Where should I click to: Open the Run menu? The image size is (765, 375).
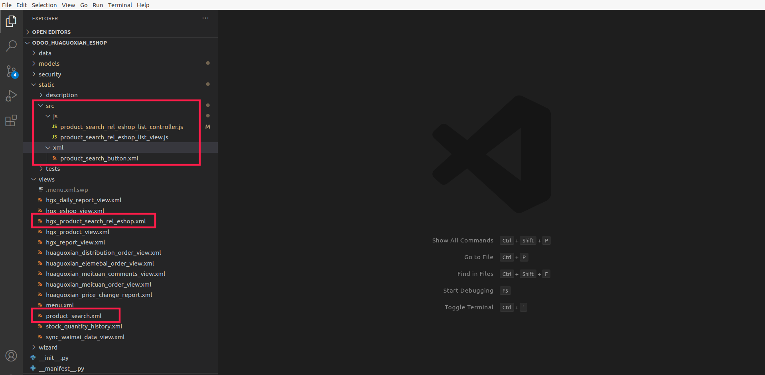pyautogui.click(x=98, y=5)
